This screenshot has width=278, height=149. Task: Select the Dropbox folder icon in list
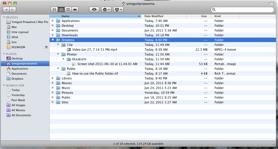click(x=58, y=40)
